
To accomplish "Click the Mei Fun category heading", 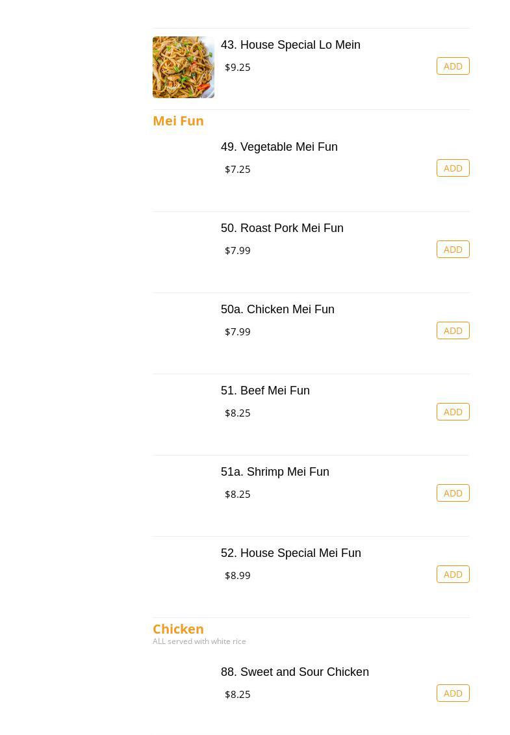I will tap(178, 121).
